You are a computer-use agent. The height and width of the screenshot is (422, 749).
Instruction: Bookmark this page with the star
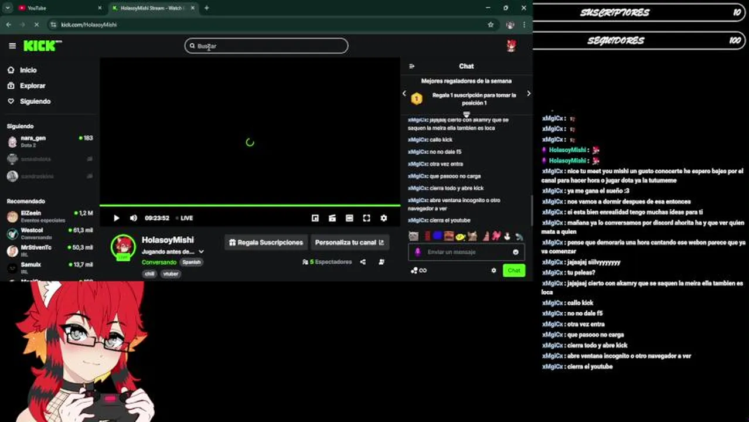pos(491,25)
